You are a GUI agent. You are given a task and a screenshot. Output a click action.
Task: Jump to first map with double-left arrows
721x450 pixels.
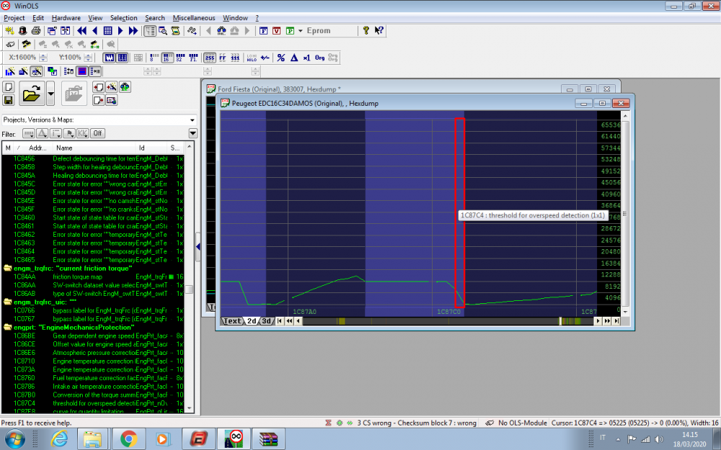coord(82,31)
